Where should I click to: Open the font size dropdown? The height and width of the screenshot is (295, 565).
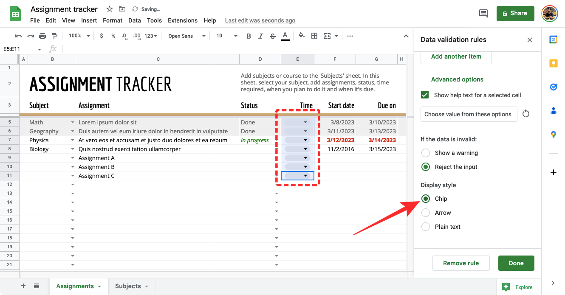pos(226,36)
